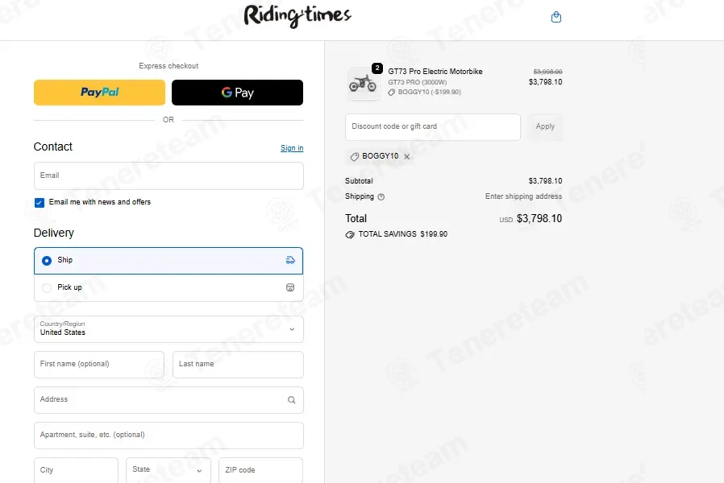Click the Address search magnifier icon
This screenshot has height=483, width=724.
(291, 400)
